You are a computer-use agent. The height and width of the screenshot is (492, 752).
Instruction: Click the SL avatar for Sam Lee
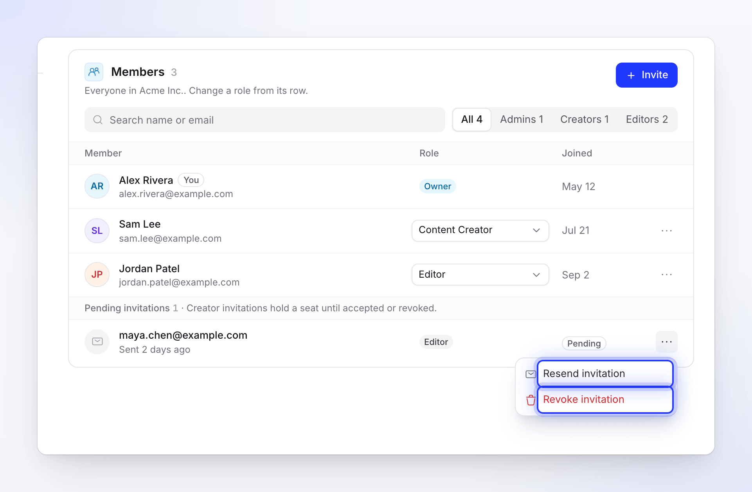pos(97,231)
